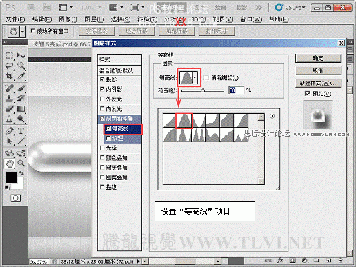The width and height of the screenshot is (356, 267).
Task: Click the Print Size (打印尺寸) button
Action: (217, 31)
